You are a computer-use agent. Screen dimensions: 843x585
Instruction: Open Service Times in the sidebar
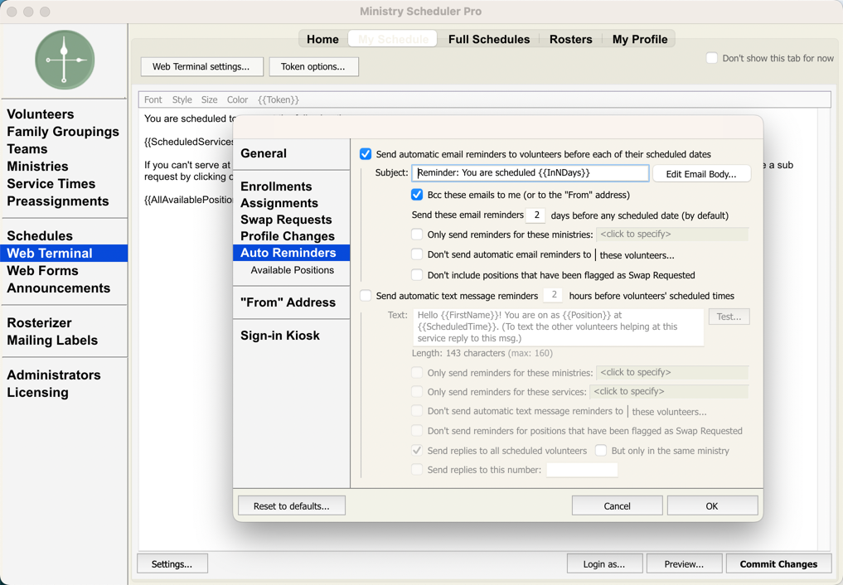coord(51,184)
